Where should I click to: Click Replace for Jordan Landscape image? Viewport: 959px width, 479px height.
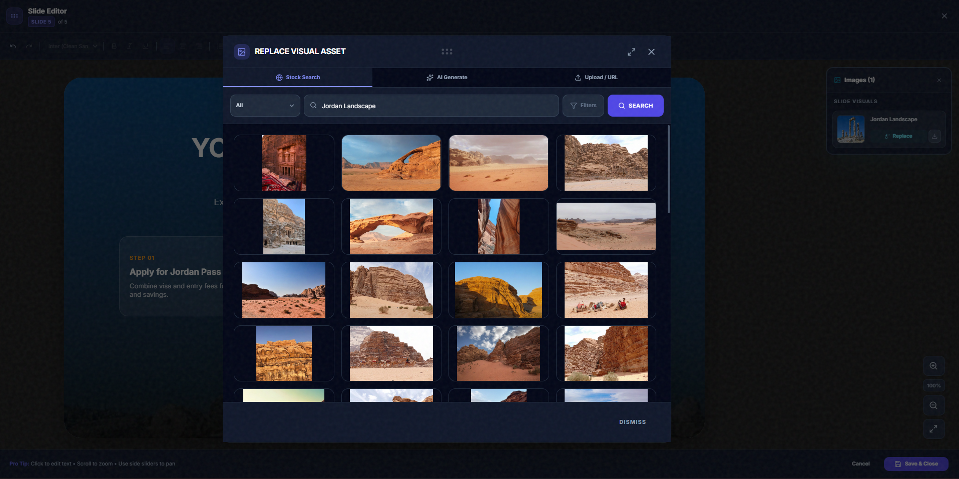(x=898, y=136)
